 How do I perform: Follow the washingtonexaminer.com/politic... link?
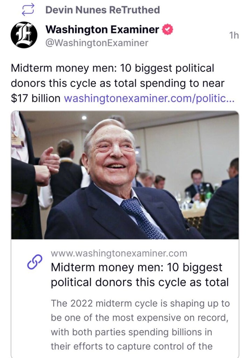click(149, 99)
